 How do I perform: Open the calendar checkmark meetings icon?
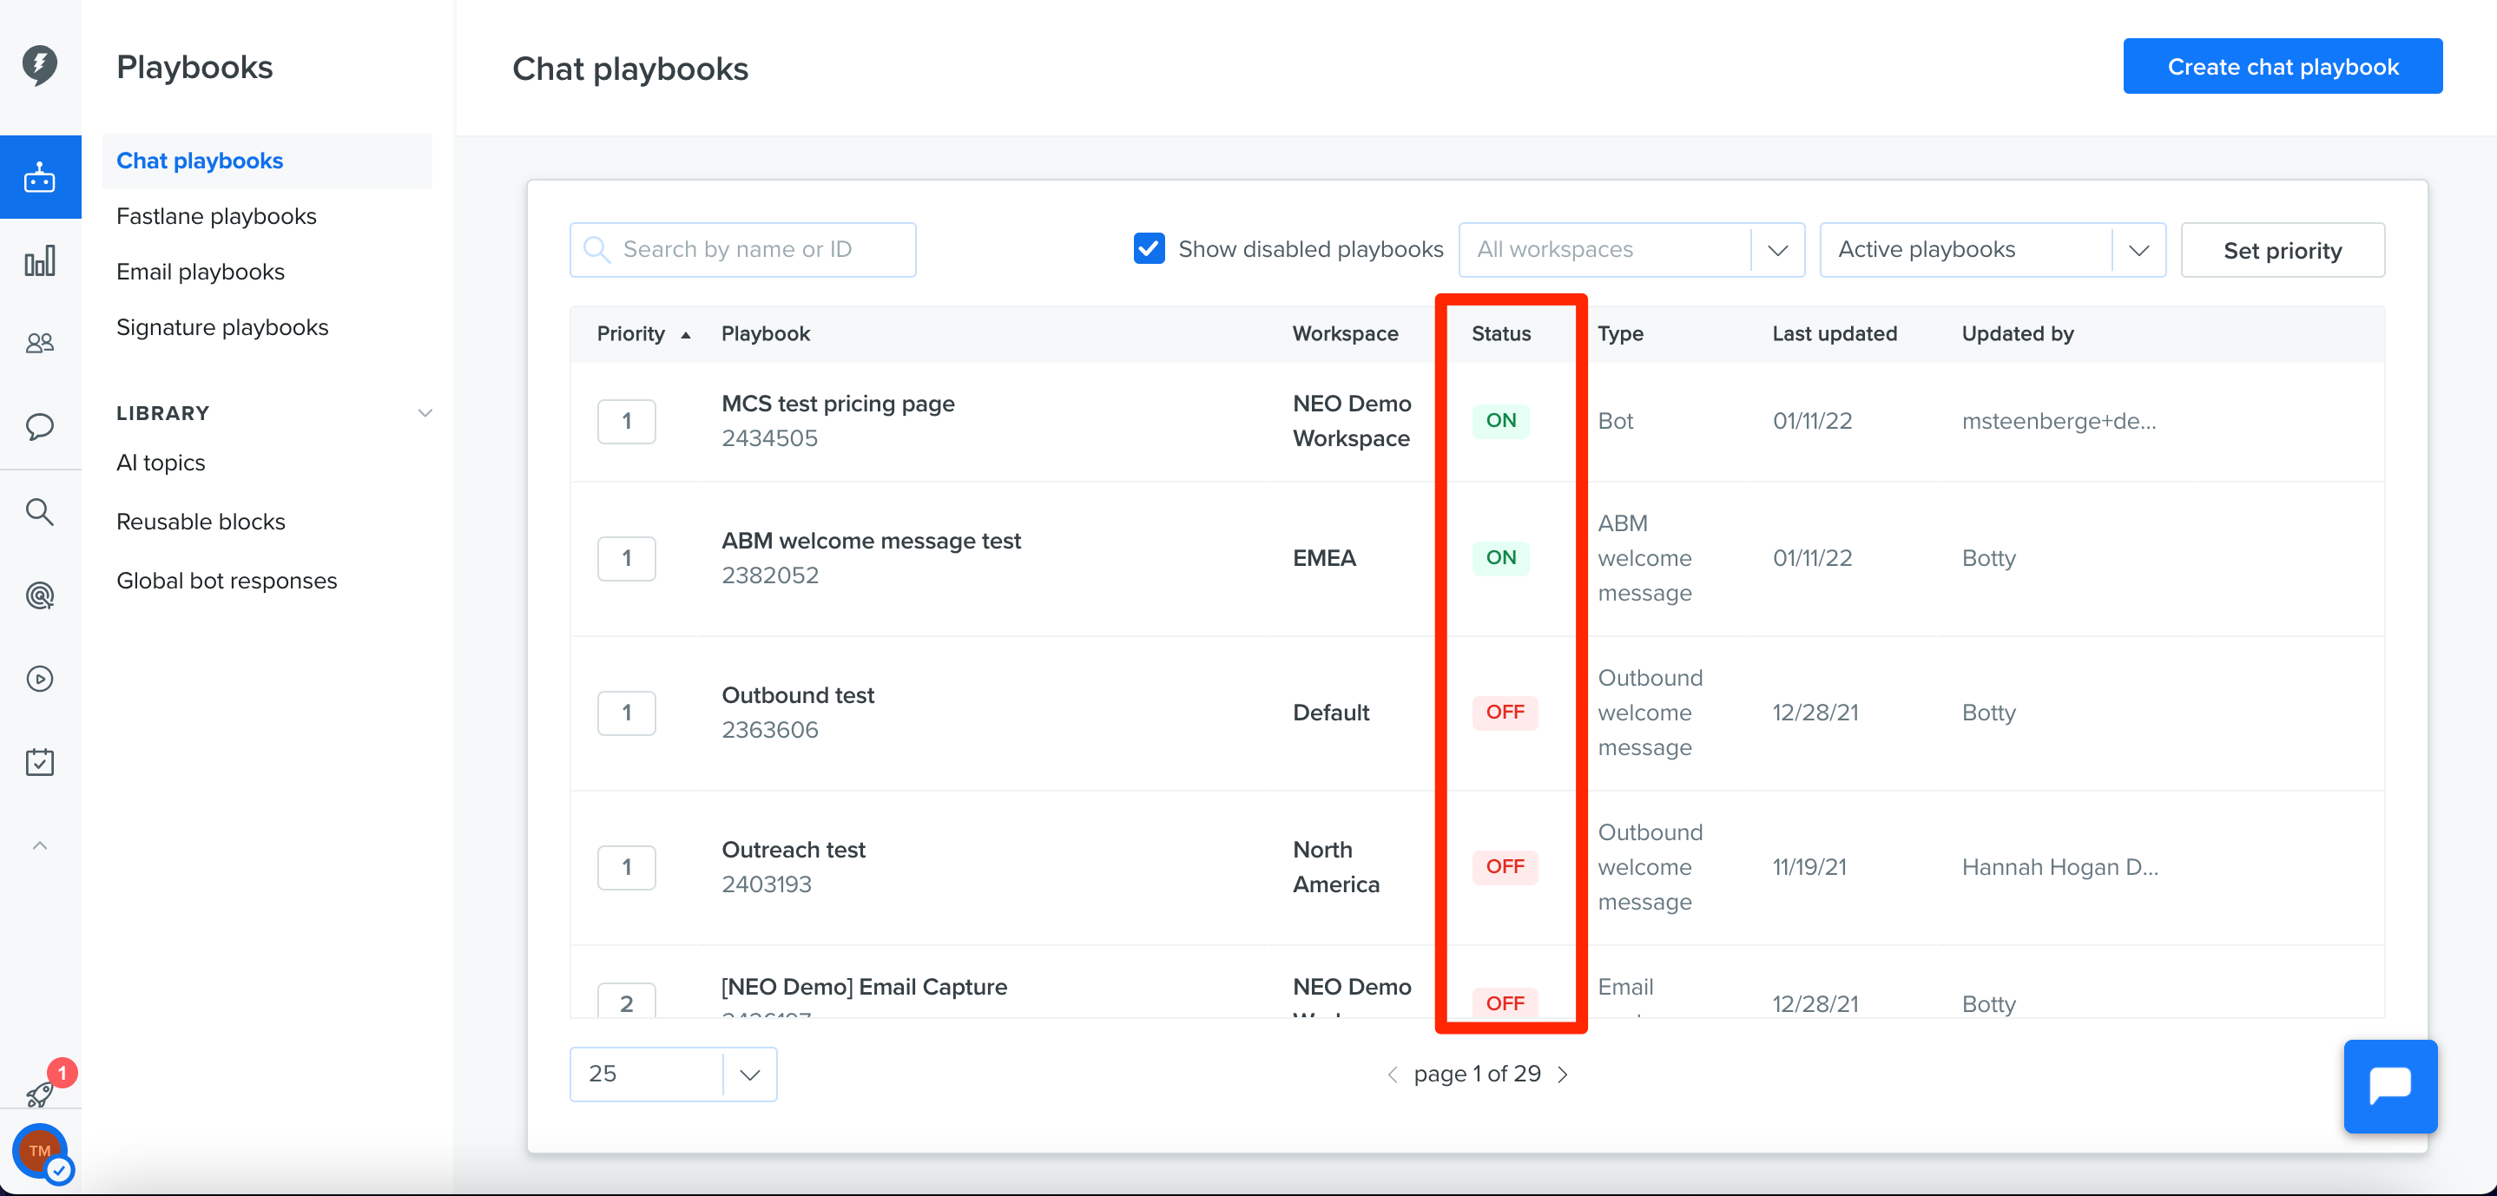click(40, 762)
